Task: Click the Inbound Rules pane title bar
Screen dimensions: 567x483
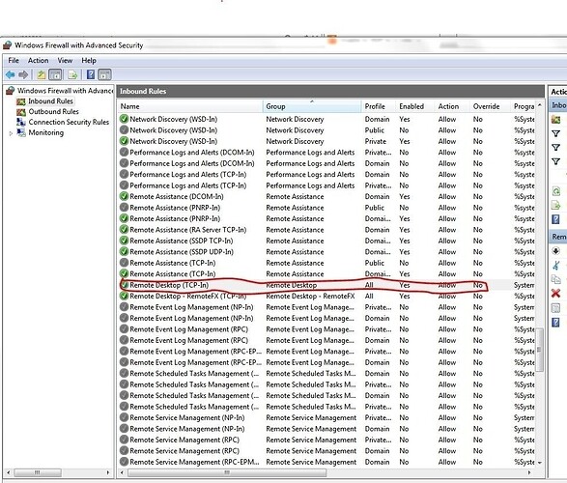Action: (x=330, y=91)
